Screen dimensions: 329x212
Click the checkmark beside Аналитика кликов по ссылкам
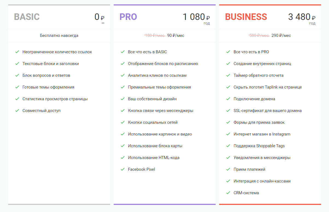[122, 75]
